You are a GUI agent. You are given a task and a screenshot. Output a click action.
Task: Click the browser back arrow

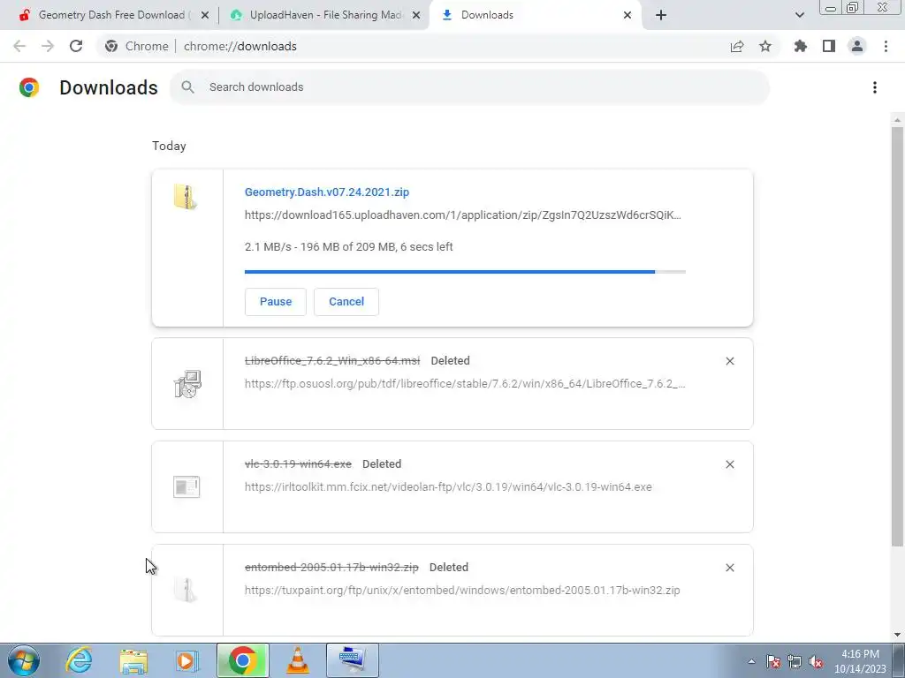19,46
